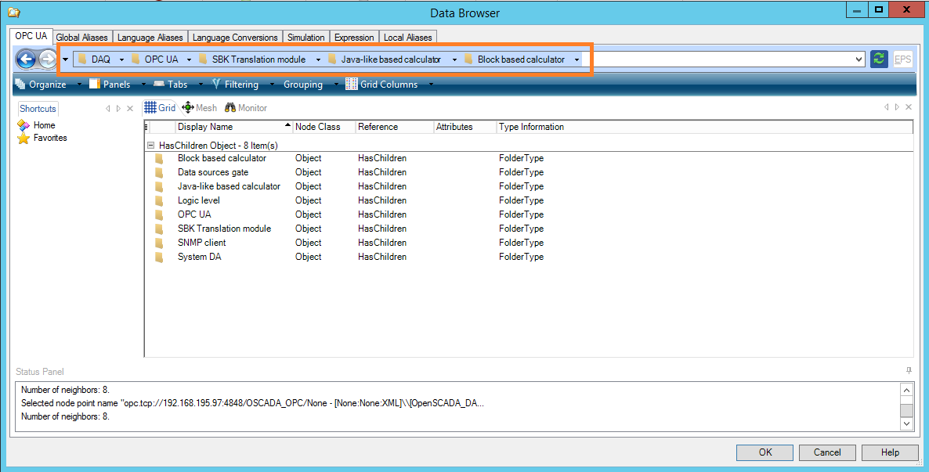
Task: Switch to Mesh view
Action: click(x=199, y=108)
